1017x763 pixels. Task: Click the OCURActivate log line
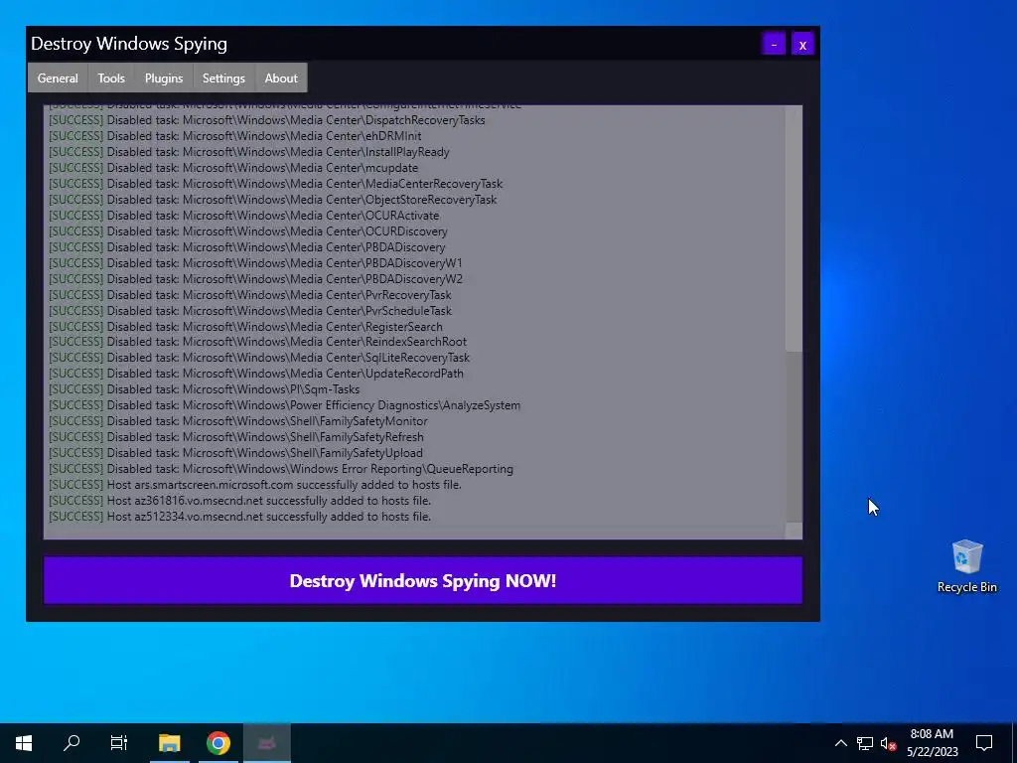[x=244, y=216]
